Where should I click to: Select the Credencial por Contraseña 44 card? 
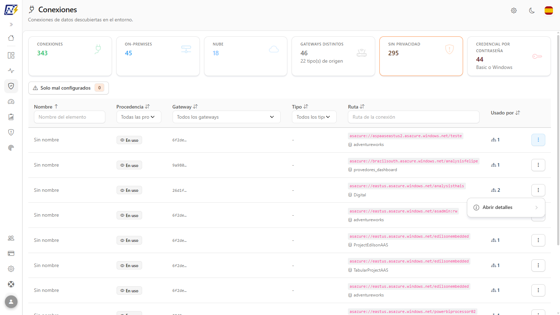(x=509, y=56)
